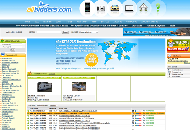Click the laptop category icon
This screenshot has width=190, height=130.
pos(129,8)
